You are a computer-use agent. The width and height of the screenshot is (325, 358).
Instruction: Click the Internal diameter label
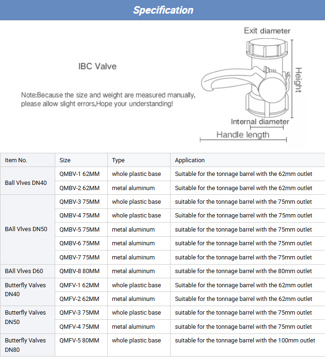click(x=260, y=122)
